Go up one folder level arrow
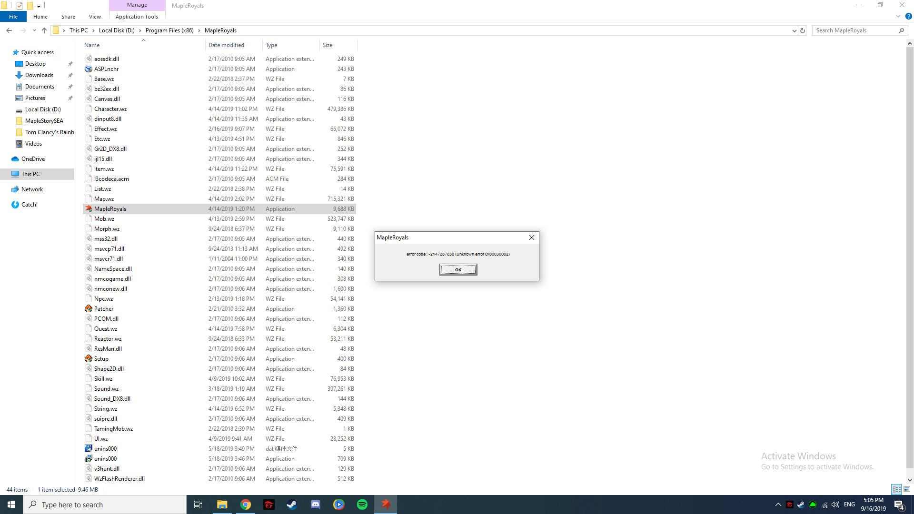 44,30
